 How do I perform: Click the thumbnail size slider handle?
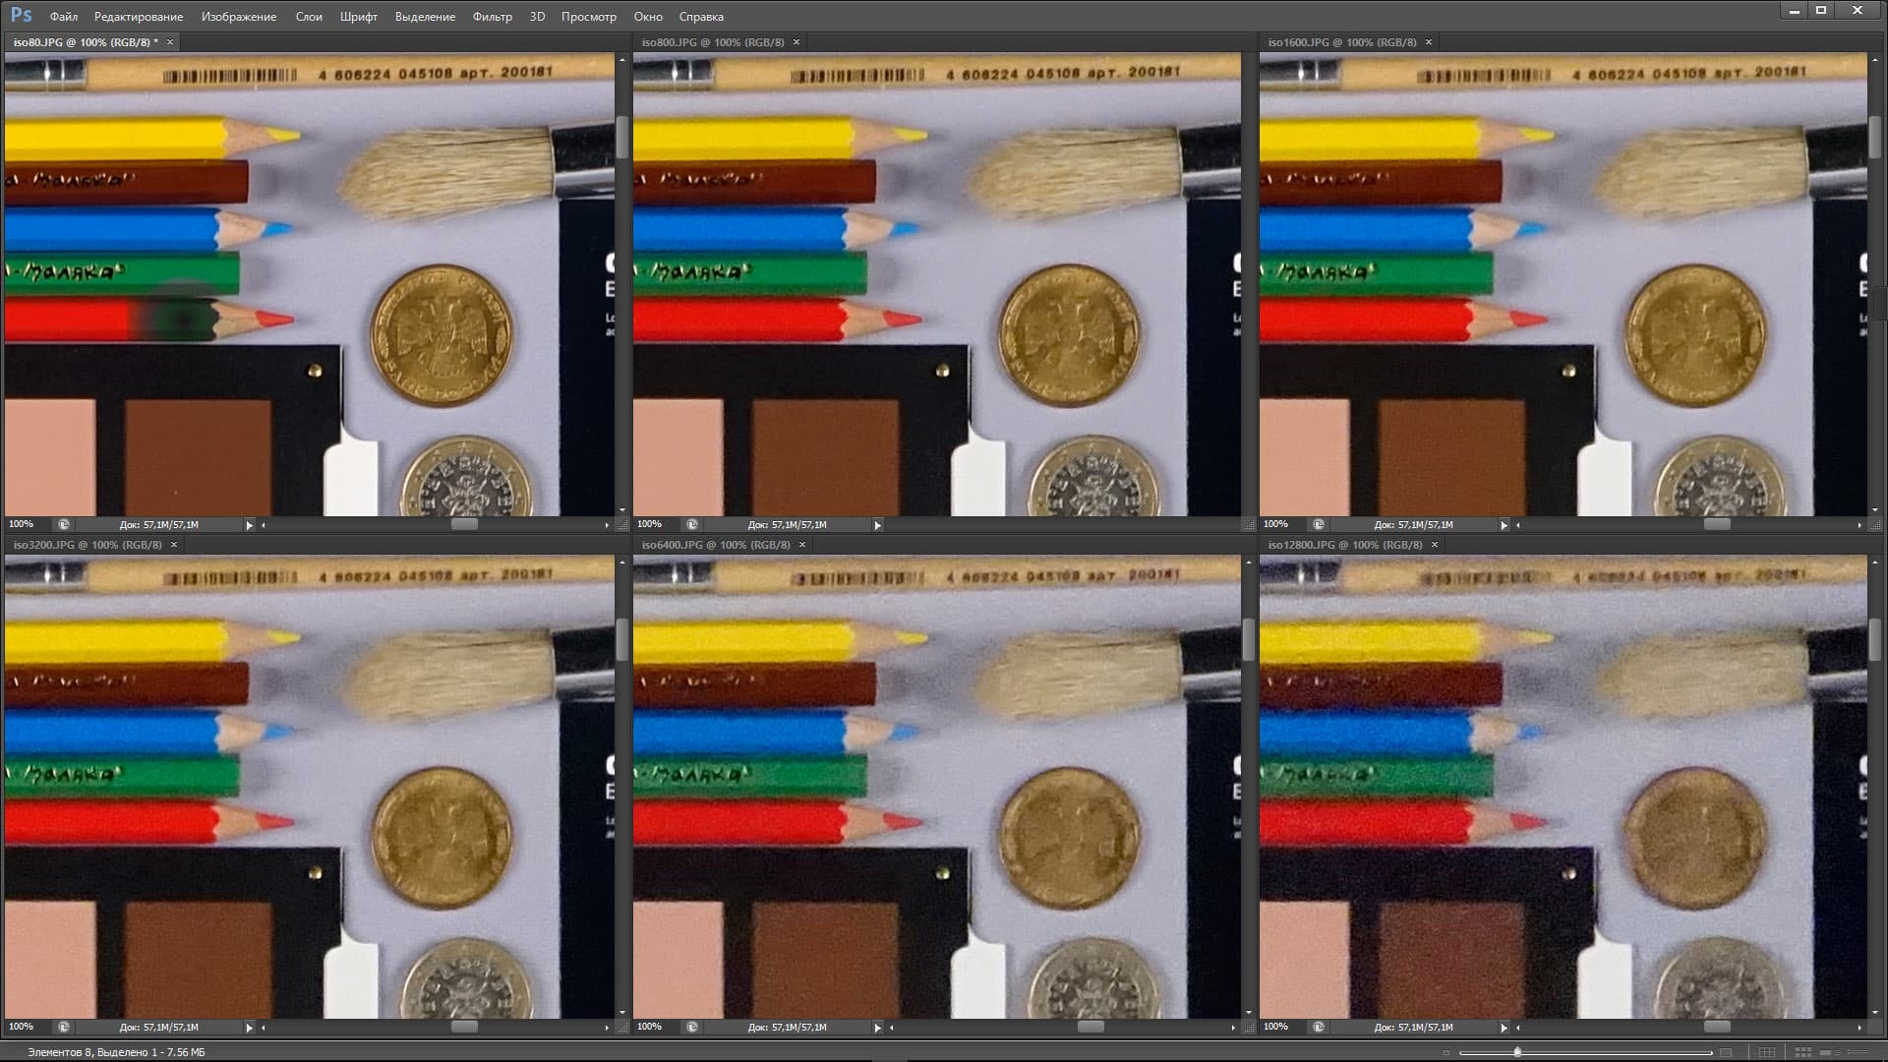tap(1517, 1052)
